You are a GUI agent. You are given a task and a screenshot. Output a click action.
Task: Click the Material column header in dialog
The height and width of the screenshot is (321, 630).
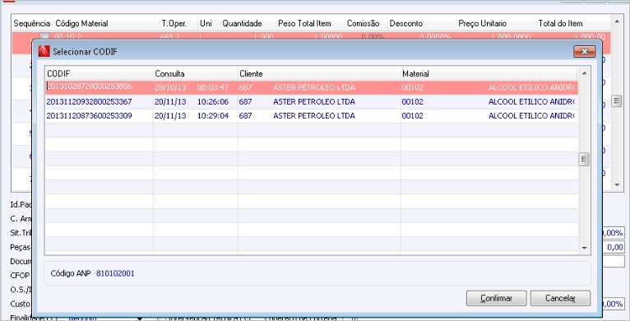click(489, 73)
